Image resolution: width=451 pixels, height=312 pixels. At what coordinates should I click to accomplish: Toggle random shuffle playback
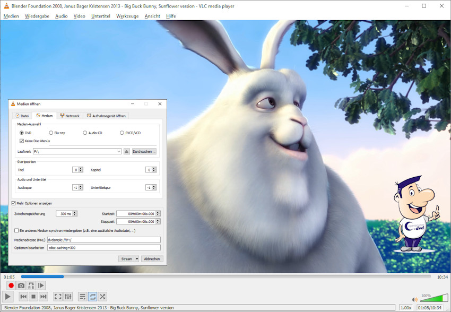pos(102,297)
